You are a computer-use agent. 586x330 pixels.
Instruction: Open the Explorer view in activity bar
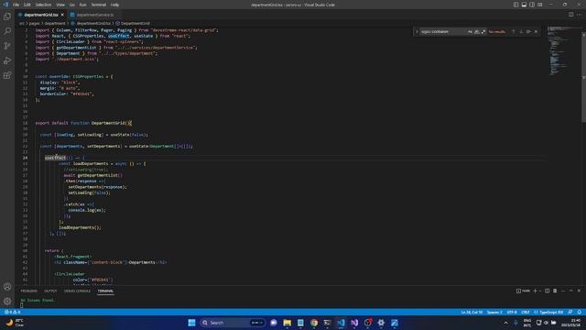pos(7,16)
